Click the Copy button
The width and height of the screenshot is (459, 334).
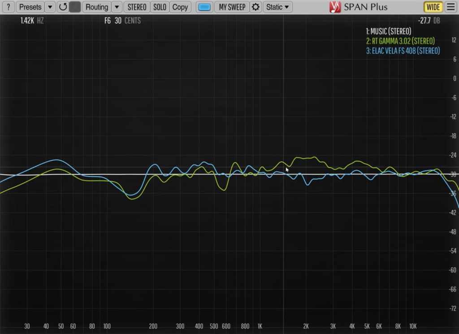[x=180, y=7]
